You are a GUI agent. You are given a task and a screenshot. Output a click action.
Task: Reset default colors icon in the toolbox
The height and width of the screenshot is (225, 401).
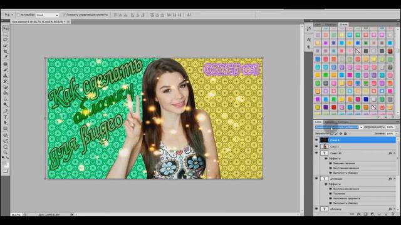3,157
